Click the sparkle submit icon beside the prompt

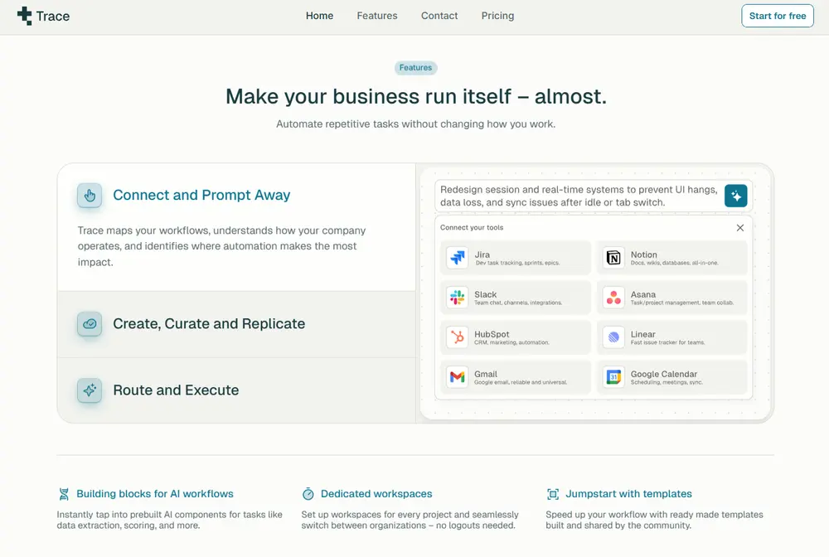click(735, 196)
